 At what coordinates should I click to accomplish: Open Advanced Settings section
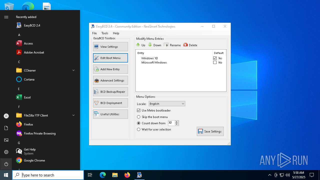pyautogui.click(x=110, y=80)
